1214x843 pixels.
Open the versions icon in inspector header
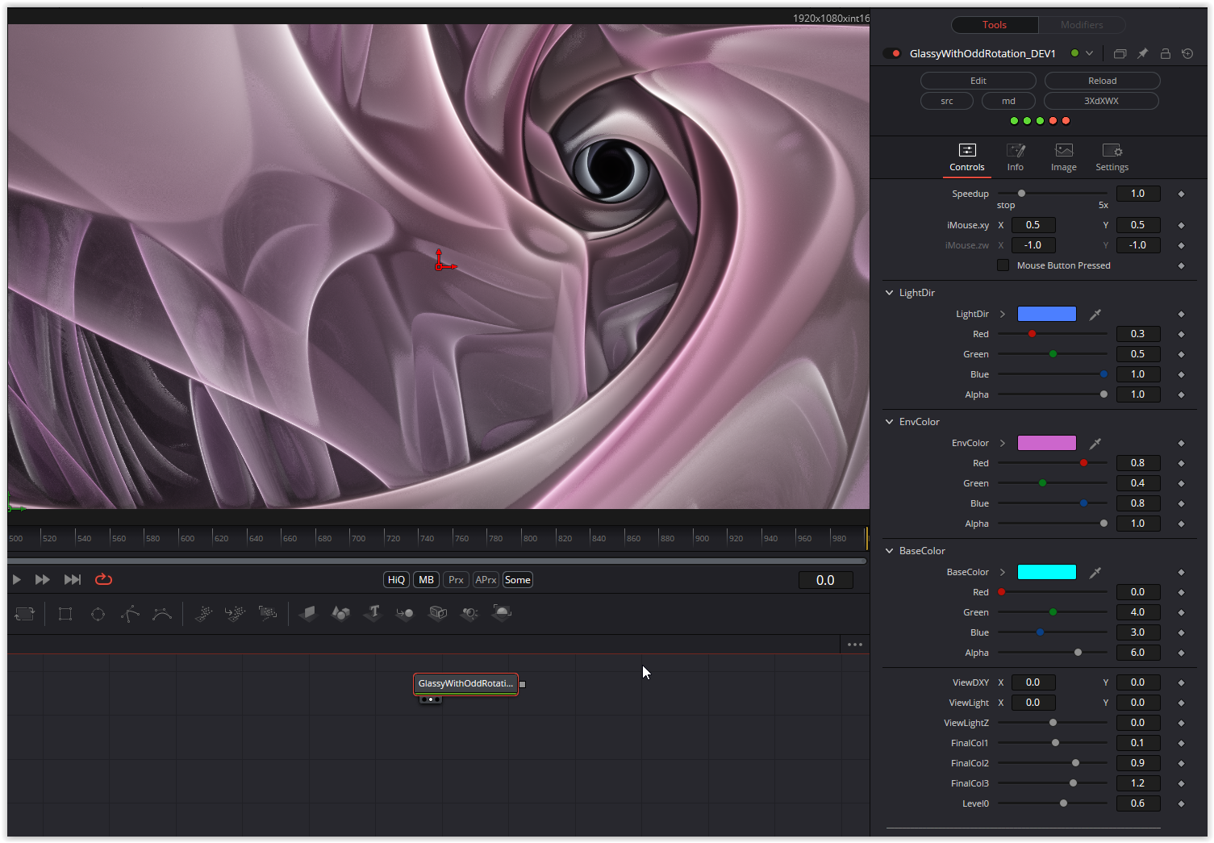(1120, 53)
